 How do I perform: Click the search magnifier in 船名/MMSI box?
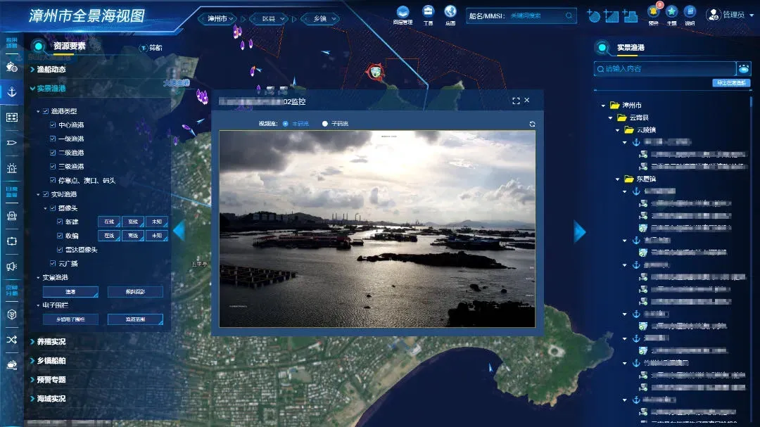[x=569, y=16]
